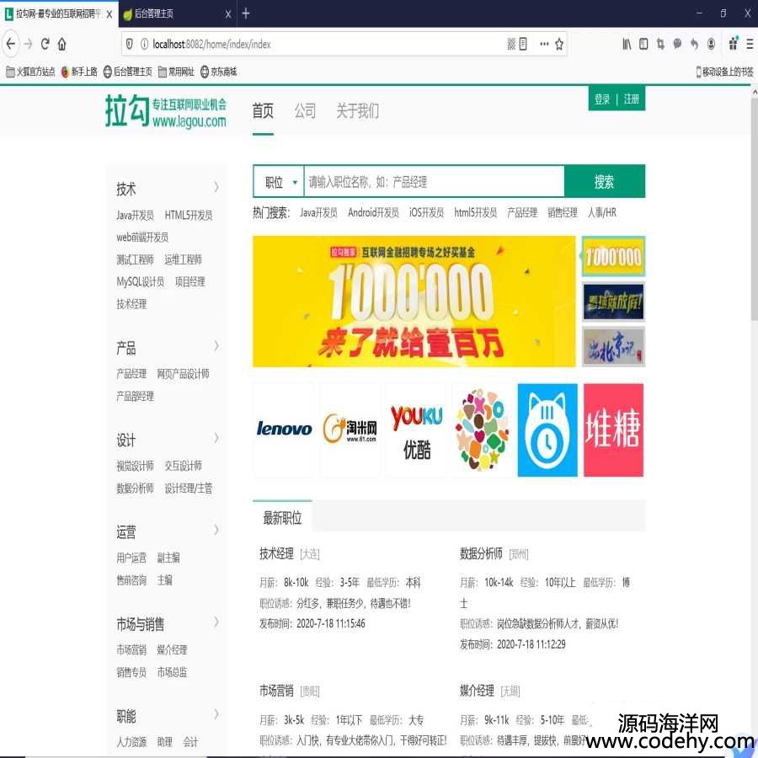The width and height of the screenshot is (758, 758).
Task: Expand the 职能 category arrow
Action: pyautogui.click(x=216, y=714)
